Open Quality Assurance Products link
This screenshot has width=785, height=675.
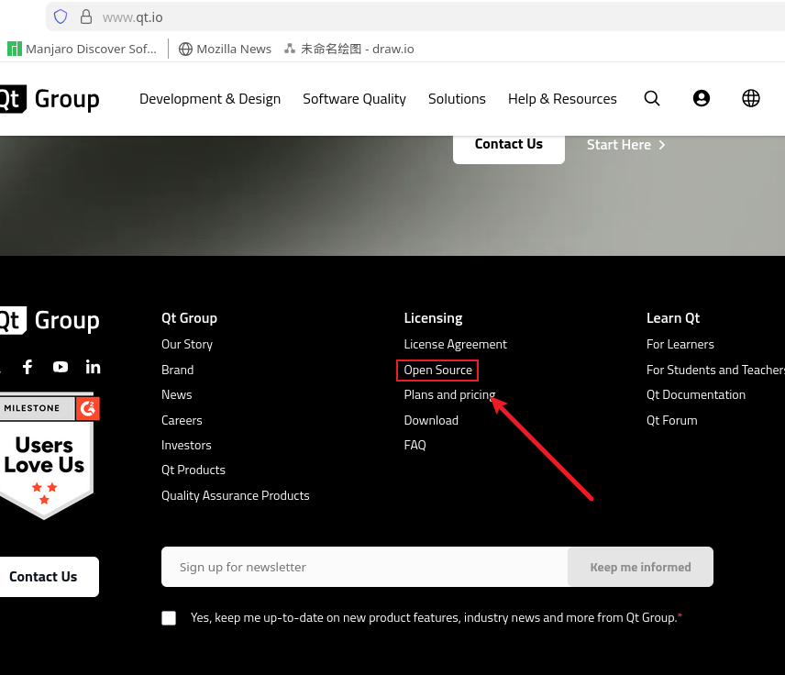tap(236, 496)
